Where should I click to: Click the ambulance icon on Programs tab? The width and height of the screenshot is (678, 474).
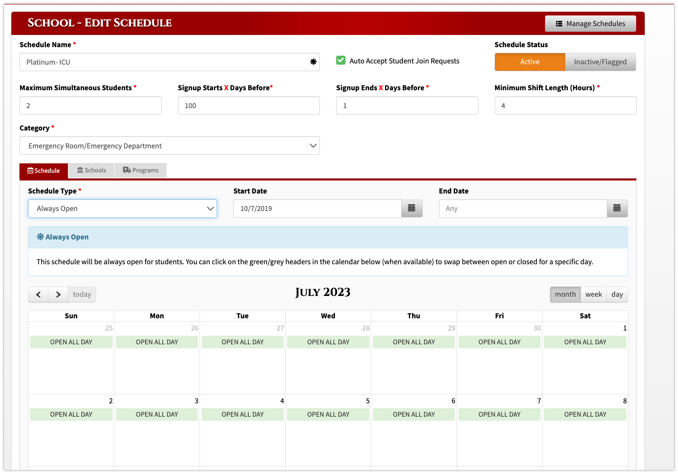pyautogui.click(x=126, y=170)
